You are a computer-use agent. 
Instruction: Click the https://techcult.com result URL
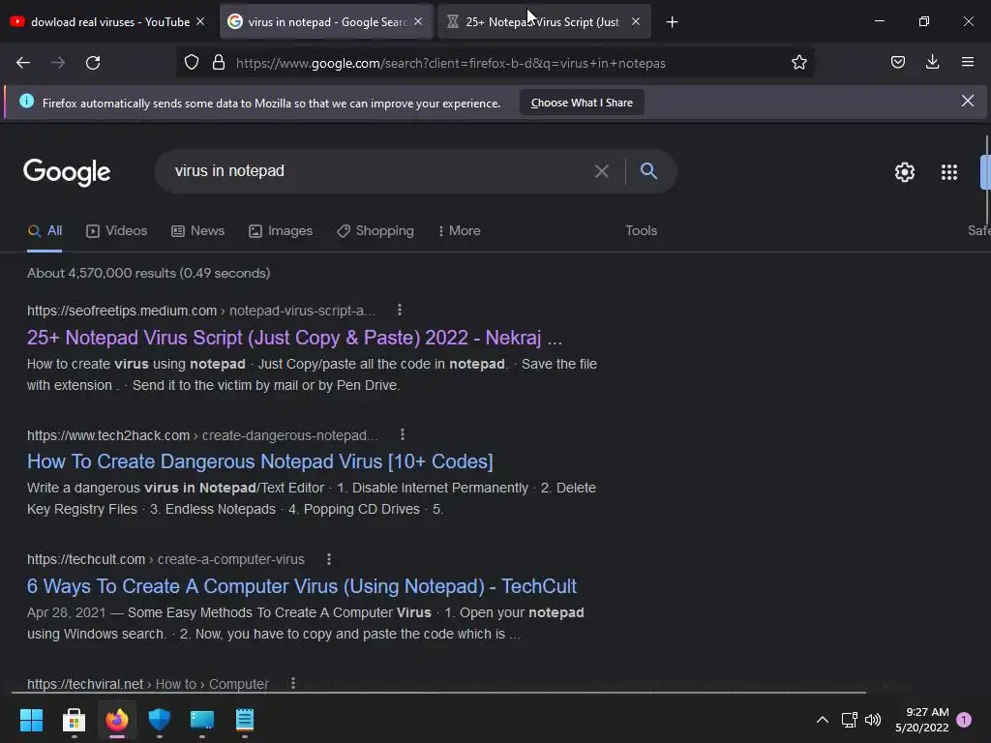coord(165,559)
